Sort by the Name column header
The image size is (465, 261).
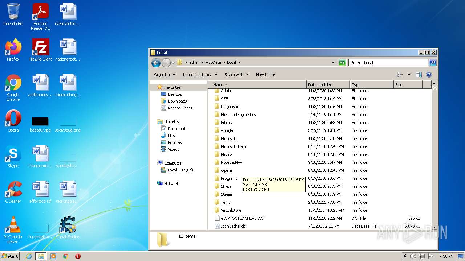coord(257,85)
